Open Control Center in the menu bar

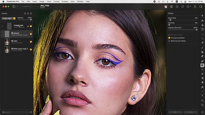click(x=185, y=2)
